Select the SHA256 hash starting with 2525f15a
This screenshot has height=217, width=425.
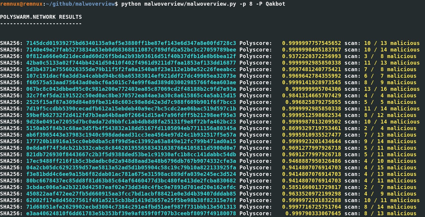pyautogui.click(x=131, y=102)
